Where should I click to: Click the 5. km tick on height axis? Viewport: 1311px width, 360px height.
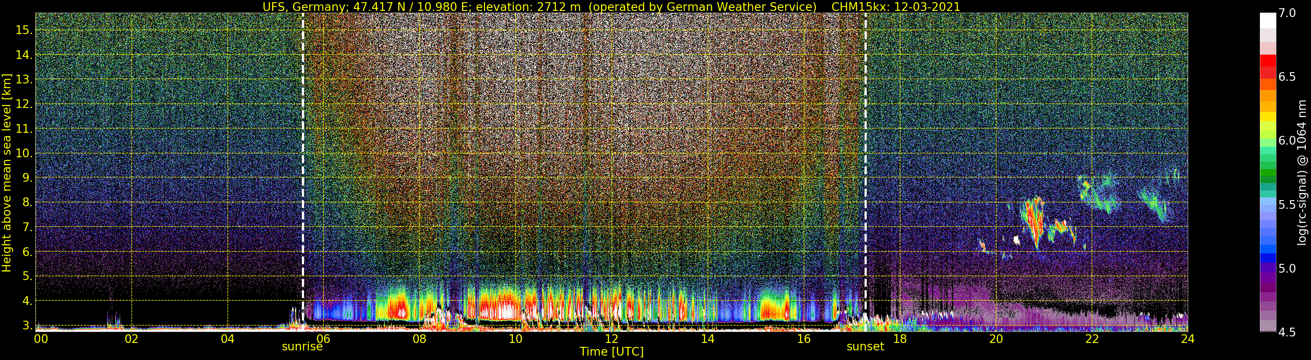tap(27, 276)
